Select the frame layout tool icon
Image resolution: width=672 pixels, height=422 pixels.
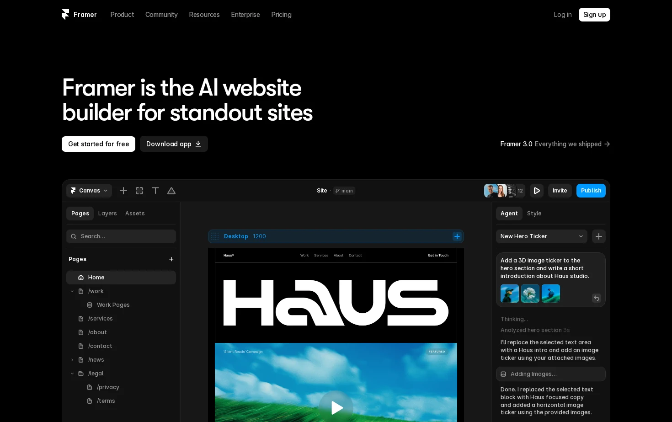[139, 191]
